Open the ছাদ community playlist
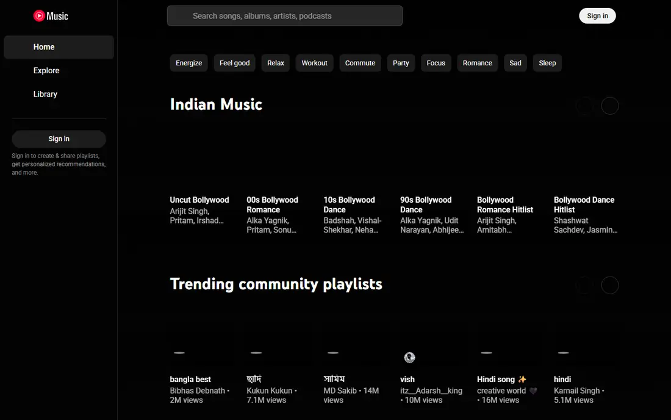Viewport: 671px width, 420px height. tap(254, 379)
